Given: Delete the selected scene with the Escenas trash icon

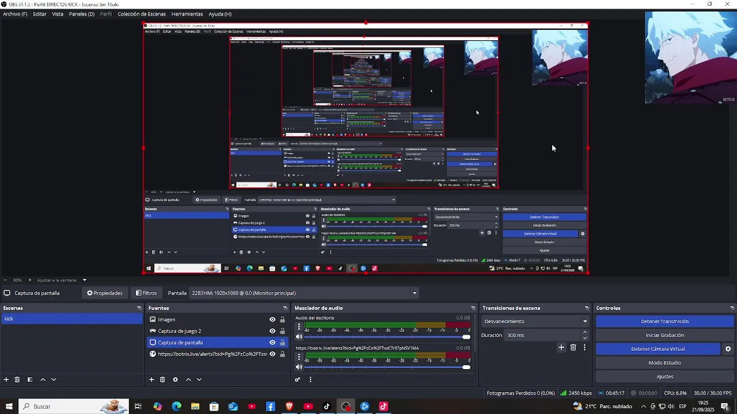Looking at the screenshot, I should (17, 379).
